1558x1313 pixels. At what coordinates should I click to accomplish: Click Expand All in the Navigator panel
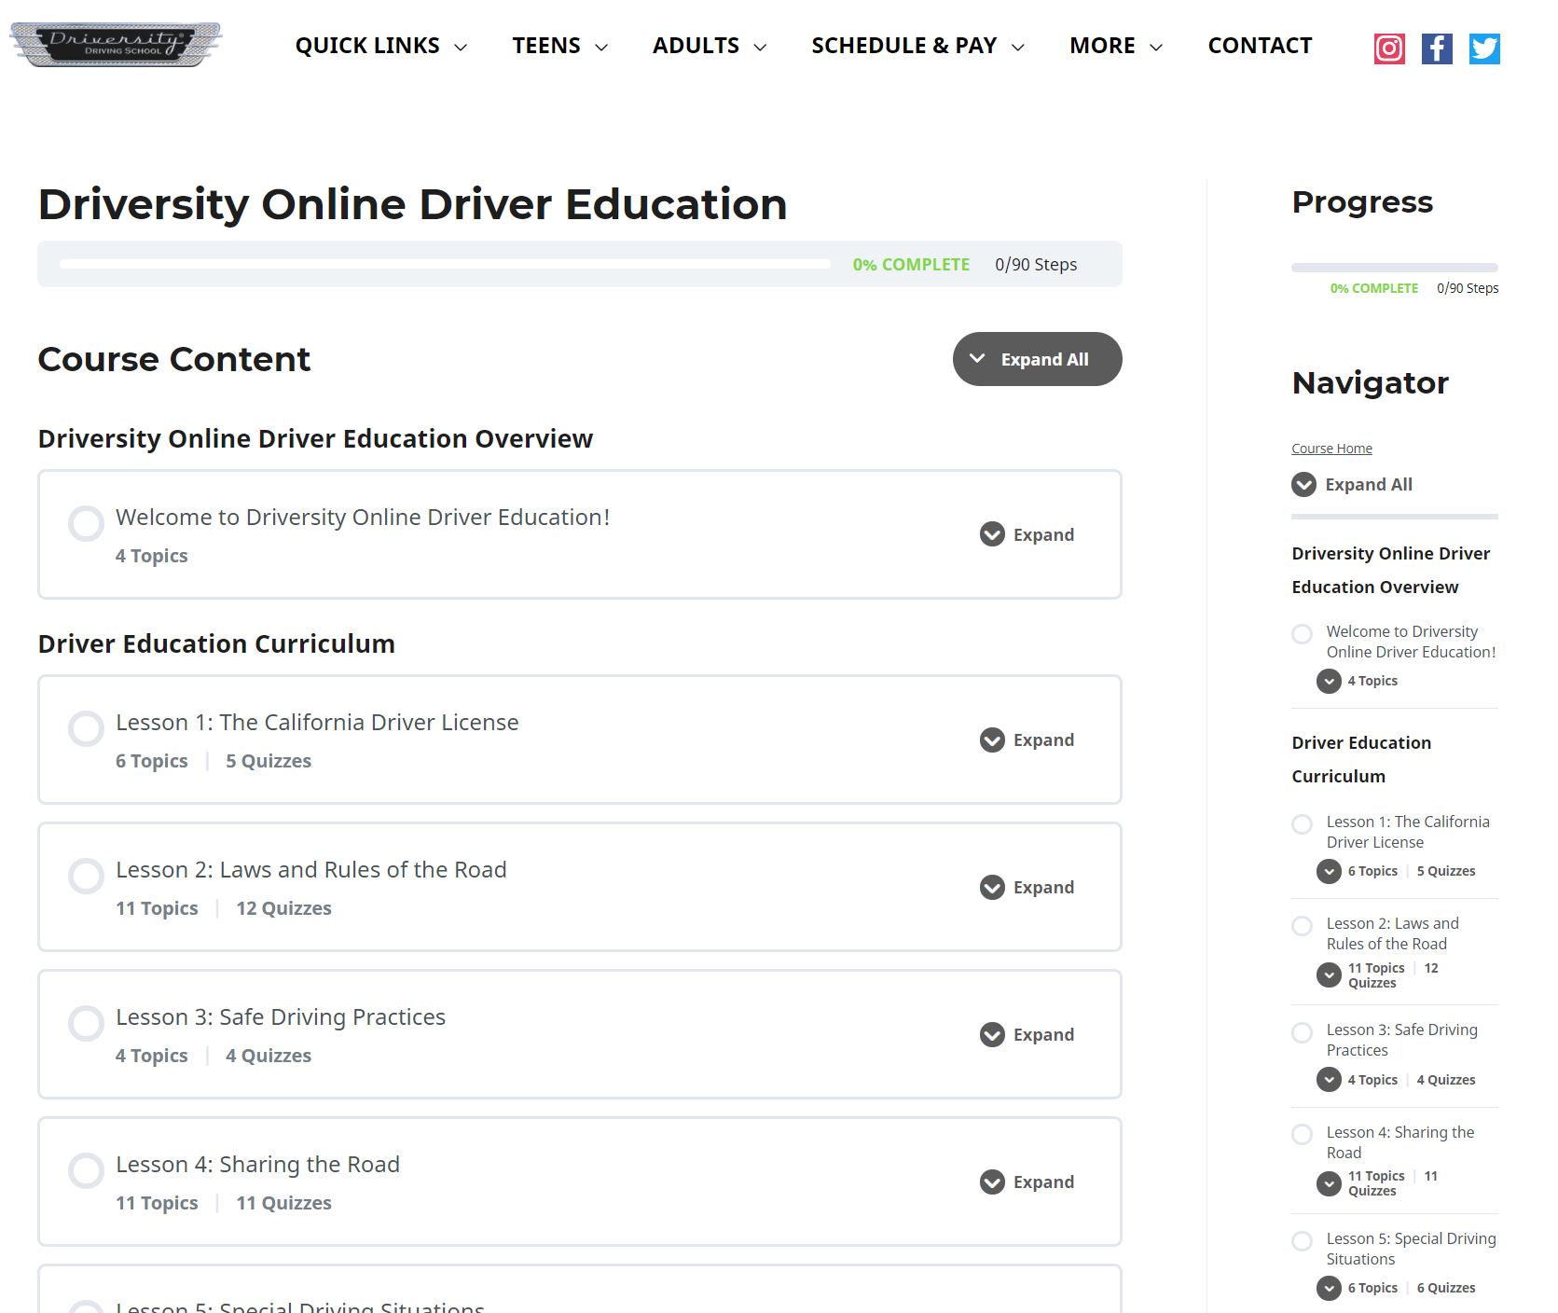click(1351, 484)
